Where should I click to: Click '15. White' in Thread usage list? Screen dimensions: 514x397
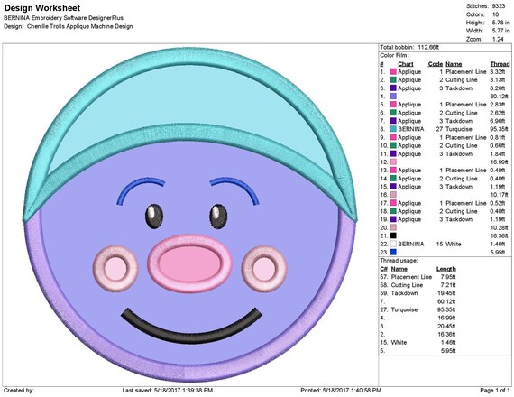click(393, 343)
